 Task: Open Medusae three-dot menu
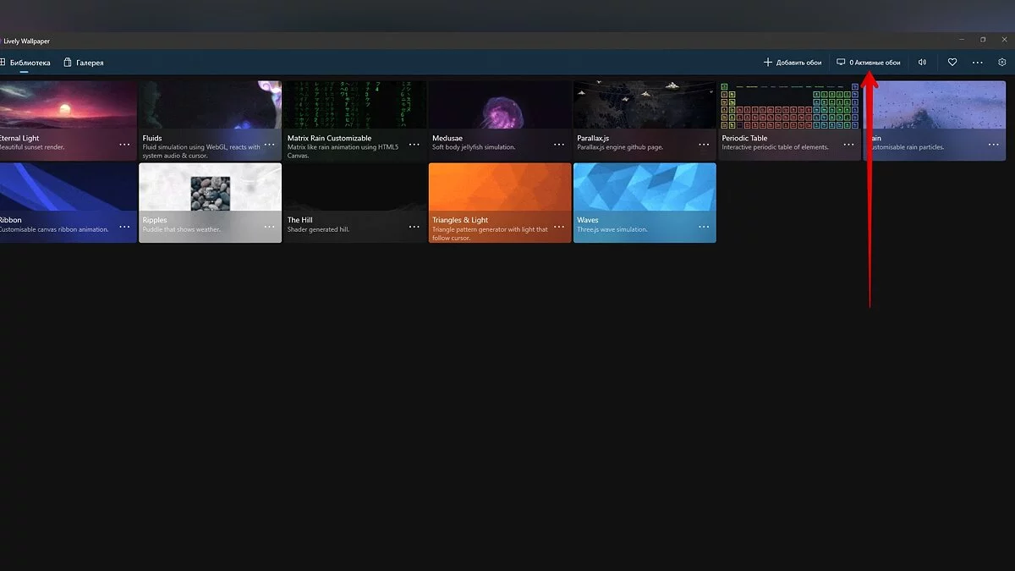click(x=559, y=145)
